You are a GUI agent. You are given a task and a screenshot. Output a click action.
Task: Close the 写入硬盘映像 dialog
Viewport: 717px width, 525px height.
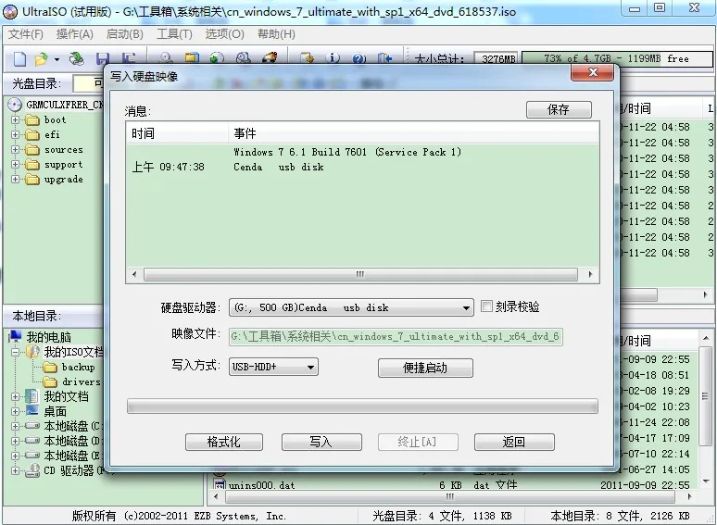click(593, 72)
